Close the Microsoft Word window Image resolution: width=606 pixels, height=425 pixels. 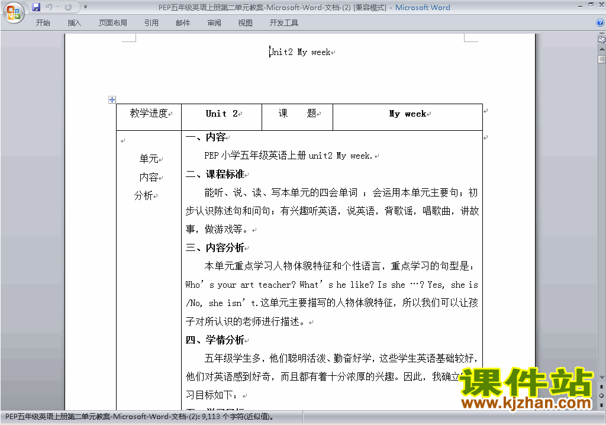[601, 5]
